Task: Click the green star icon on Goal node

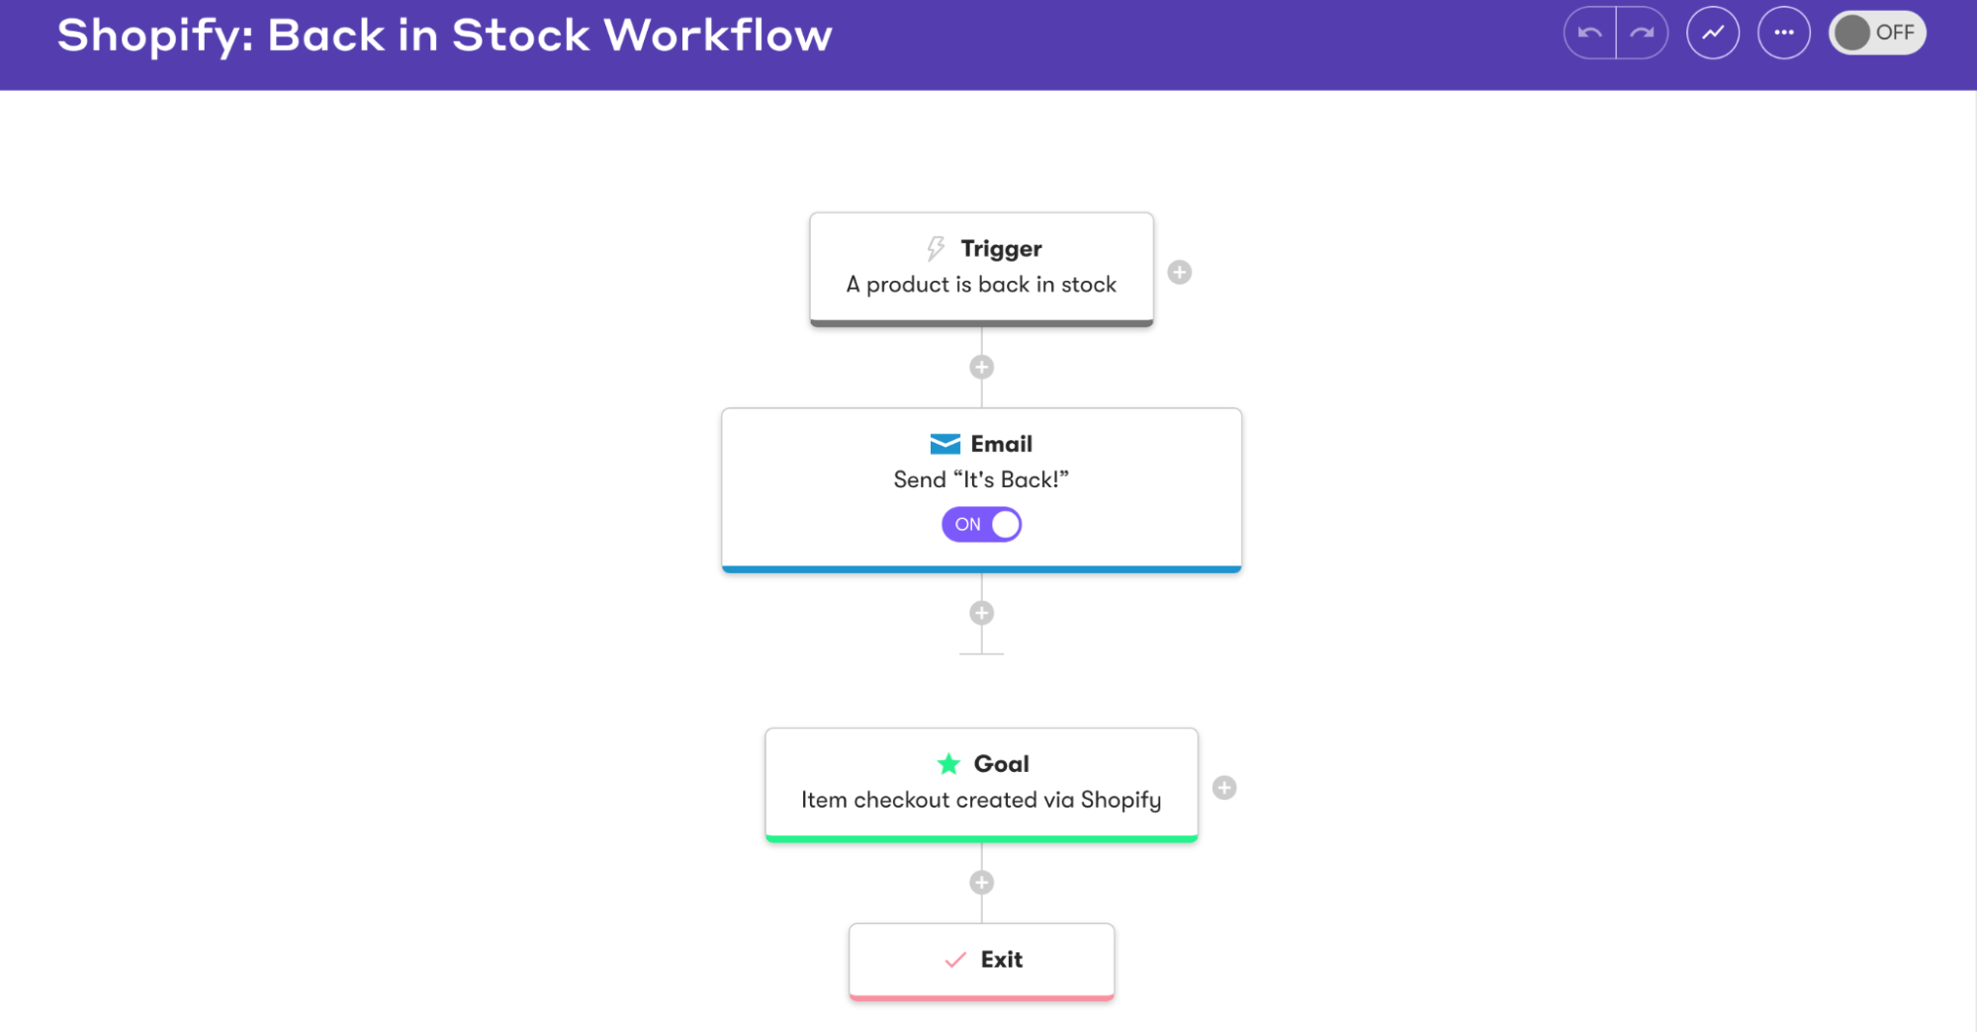Action: point(946,763)
